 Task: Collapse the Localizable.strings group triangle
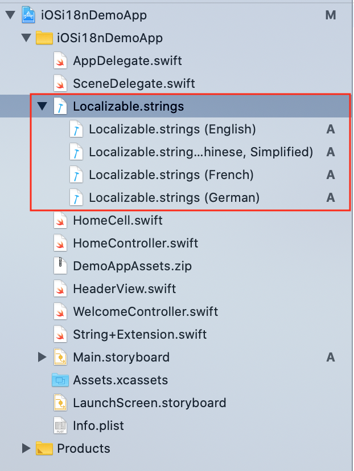click(x=42, y=106)
